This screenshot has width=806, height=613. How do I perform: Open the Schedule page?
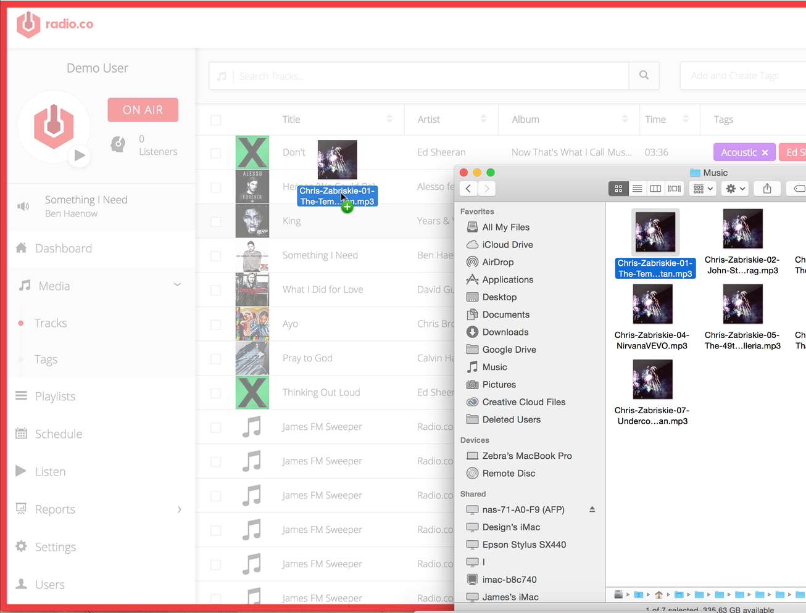[58, 434]
